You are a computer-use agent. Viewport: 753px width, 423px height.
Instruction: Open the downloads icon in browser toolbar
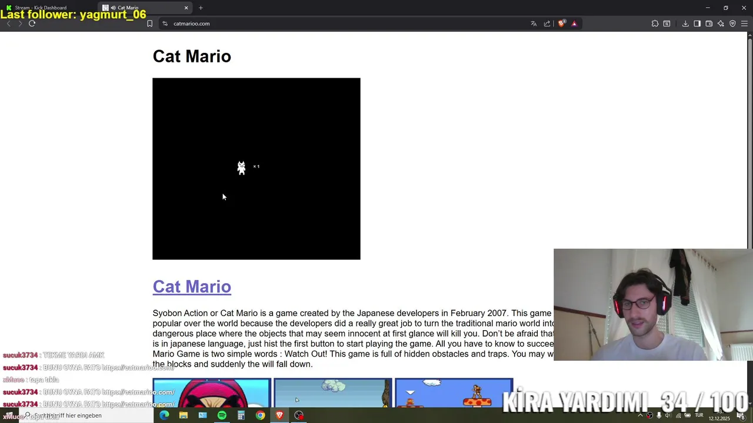point(685,23)
